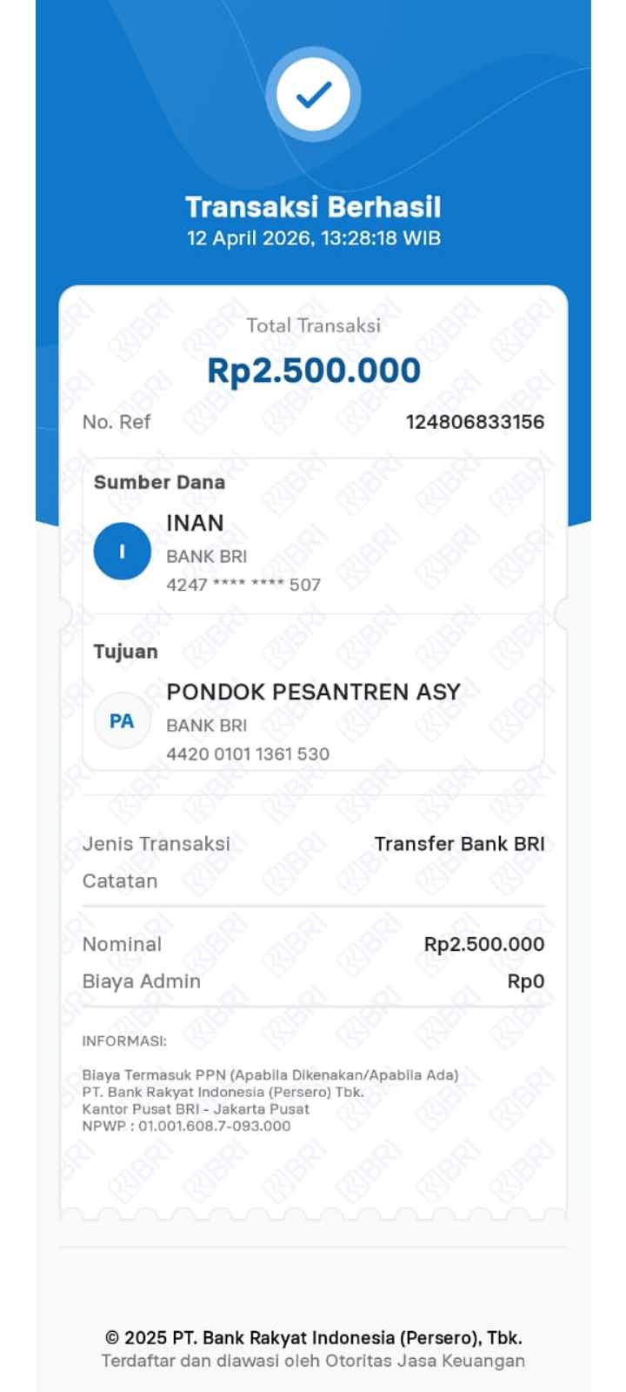The image size is (626, 1392).
Task: Click the Rp2.500.000 total transaction amount
Action: coord(313,371)
